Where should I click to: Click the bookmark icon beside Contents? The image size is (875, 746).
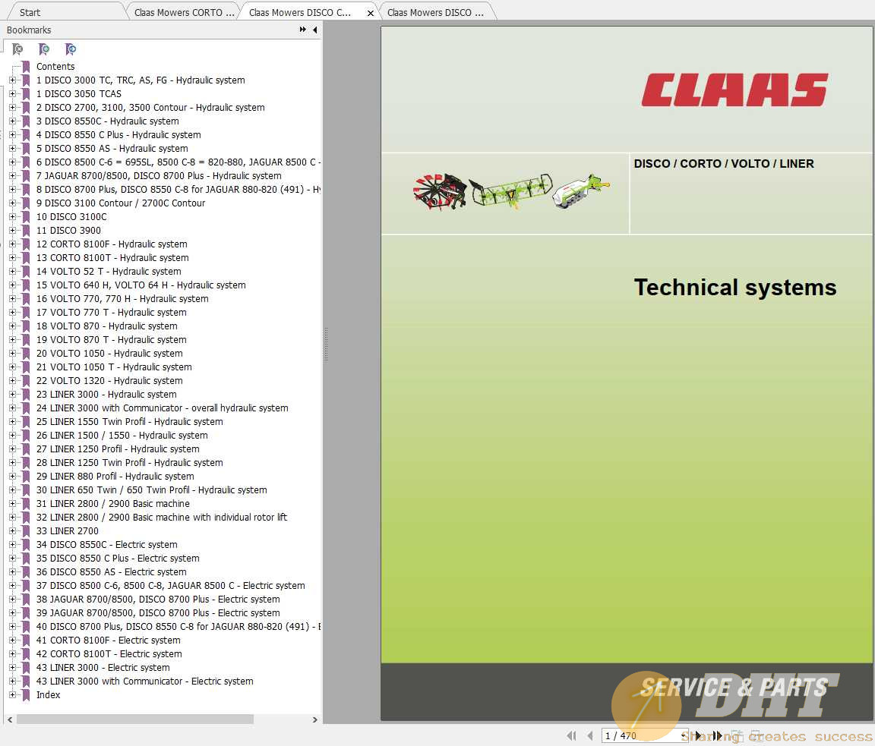(x=26, y=66)
